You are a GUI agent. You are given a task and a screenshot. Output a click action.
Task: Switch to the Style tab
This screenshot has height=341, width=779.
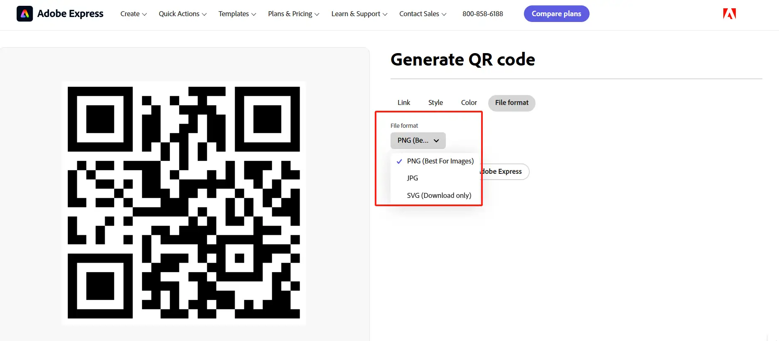click(435, 102)
